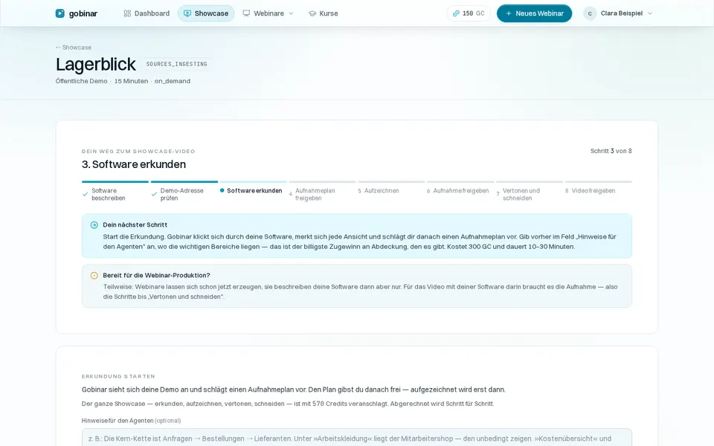Viewport: 714px width, 446px height.
Task: Click the checkmark beside Demo-Adresse prüfen
Action: click(154, 194)
